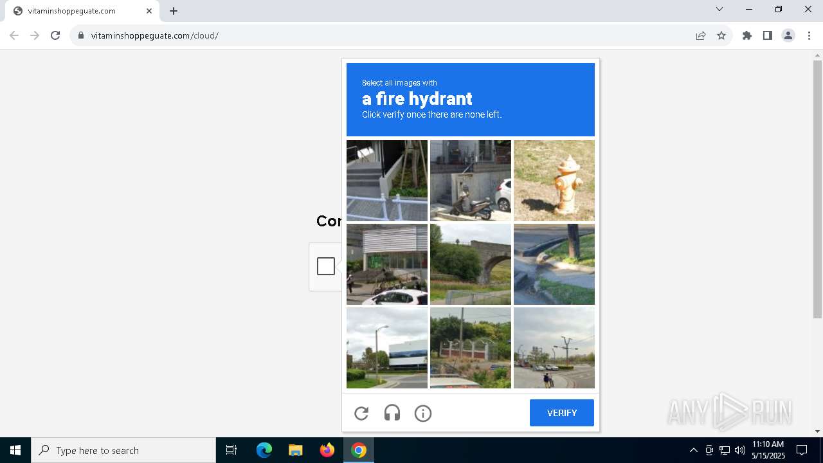Select the building with white car image
This screenshot has height=463, width=823.
pos(387,264)
